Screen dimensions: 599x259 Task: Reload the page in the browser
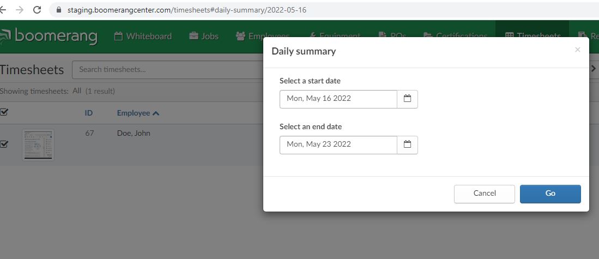click(x=37, y=10)
